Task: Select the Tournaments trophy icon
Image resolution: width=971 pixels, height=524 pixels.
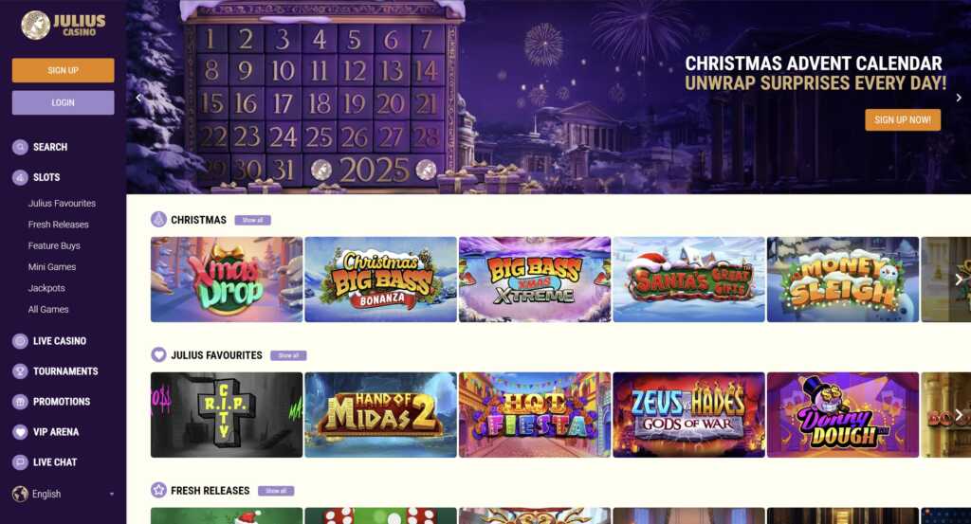Action: tap(20, 371)
